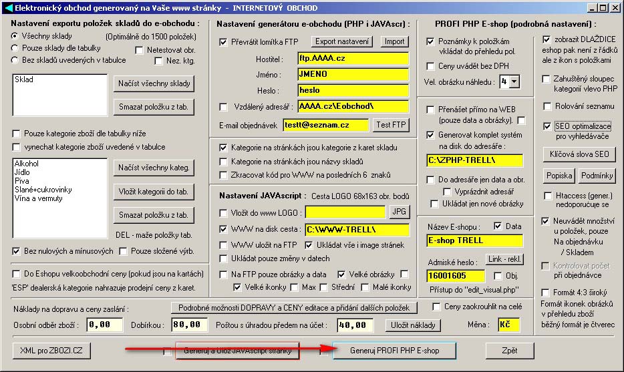Click the 'Načíst všechny sklady' button
This screenshot has height=372, width=624.
(154, 83)
